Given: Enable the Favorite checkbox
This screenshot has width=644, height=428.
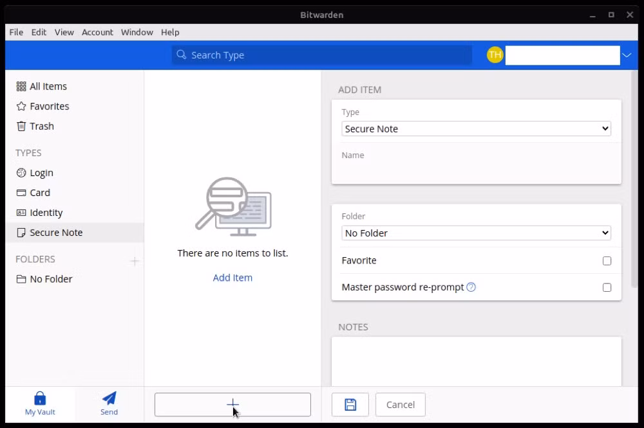Looking at the screenshot, I should [607, 261].
